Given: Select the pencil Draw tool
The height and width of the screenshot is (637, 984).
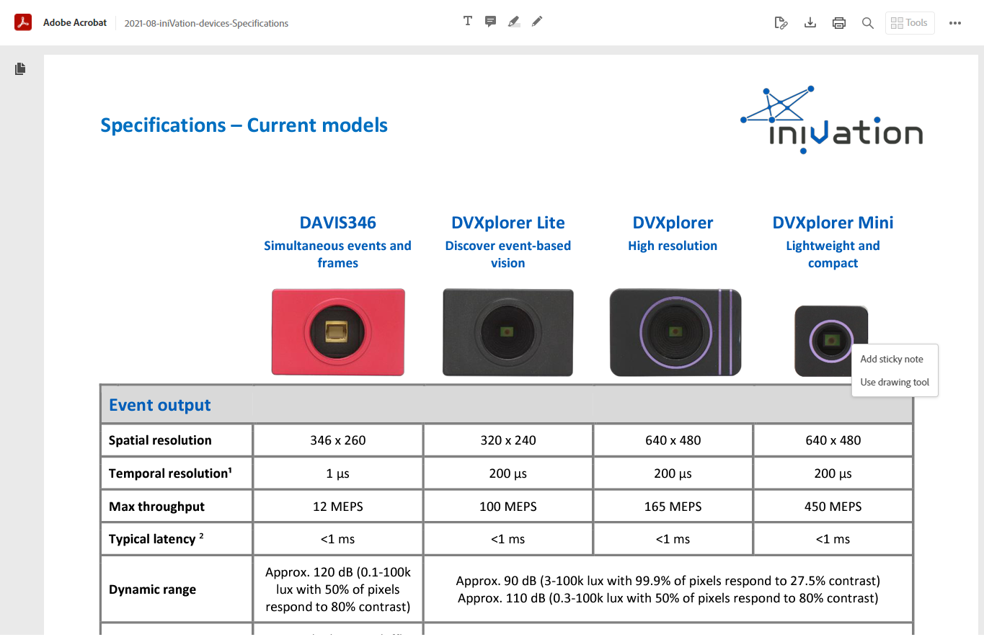Looking at the screenshot, I should [536, 22].
